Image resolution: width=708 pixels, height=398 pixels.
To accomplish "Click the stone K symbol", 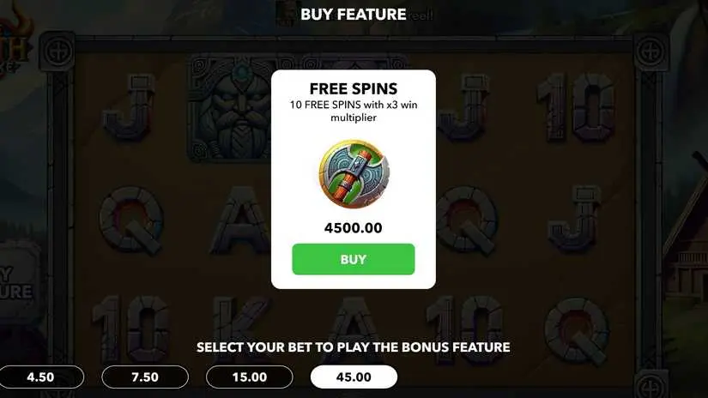I will point(238,327).
